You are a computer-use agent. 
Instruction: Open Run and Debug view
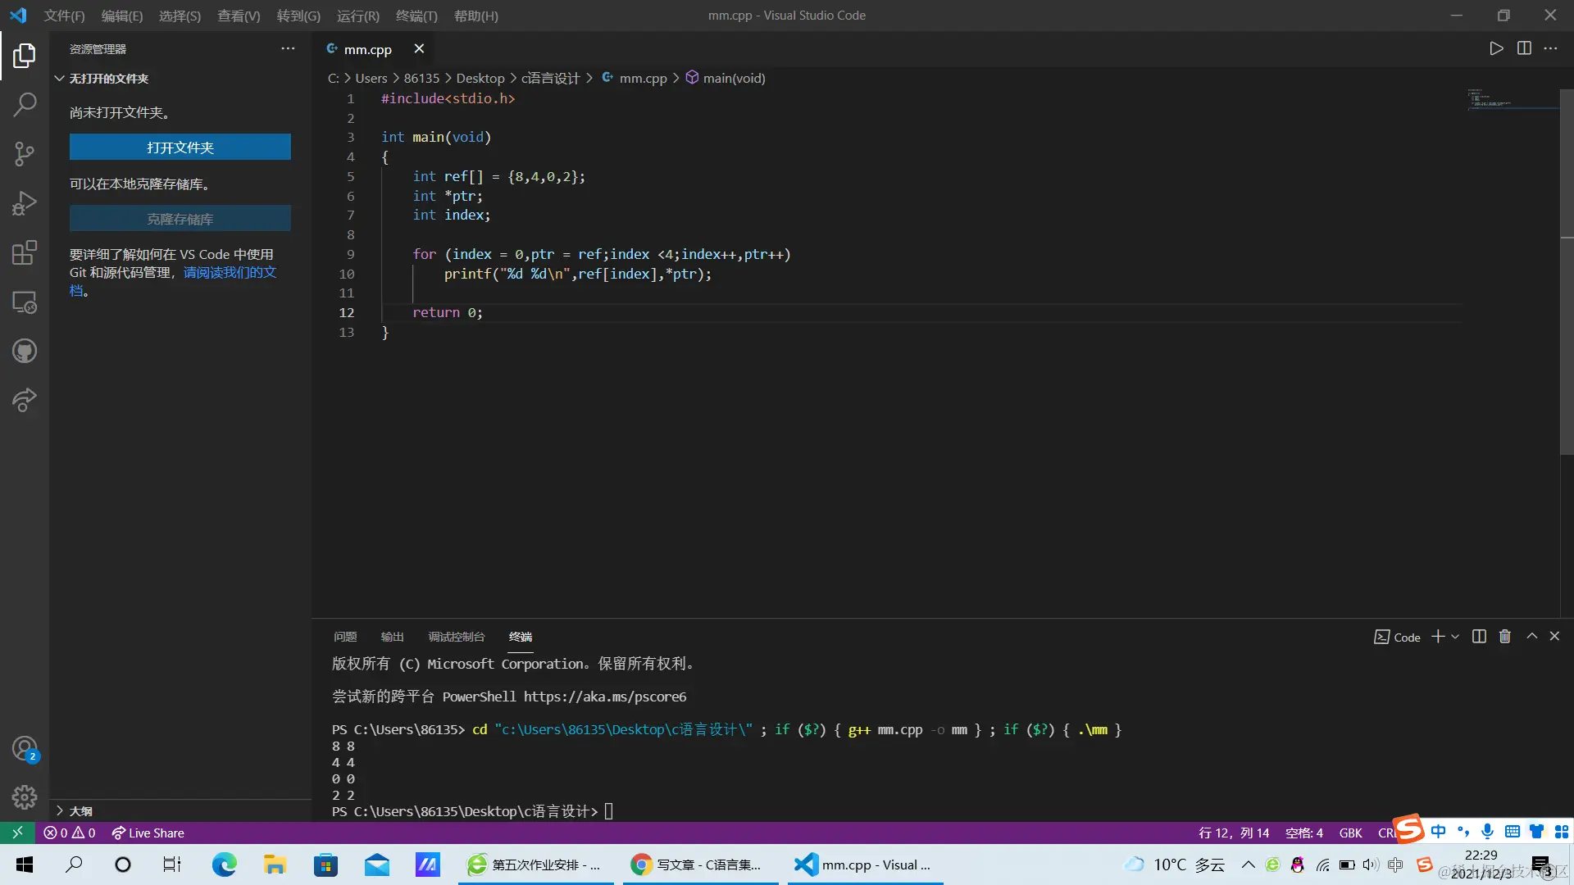pos(25,202)
